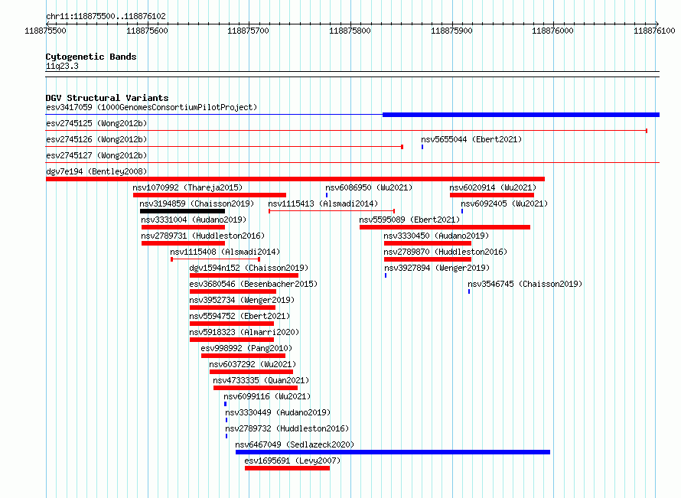Click nsv6037292 (Wu2021) label
The image size is (681, 498).
coord(253,364)
